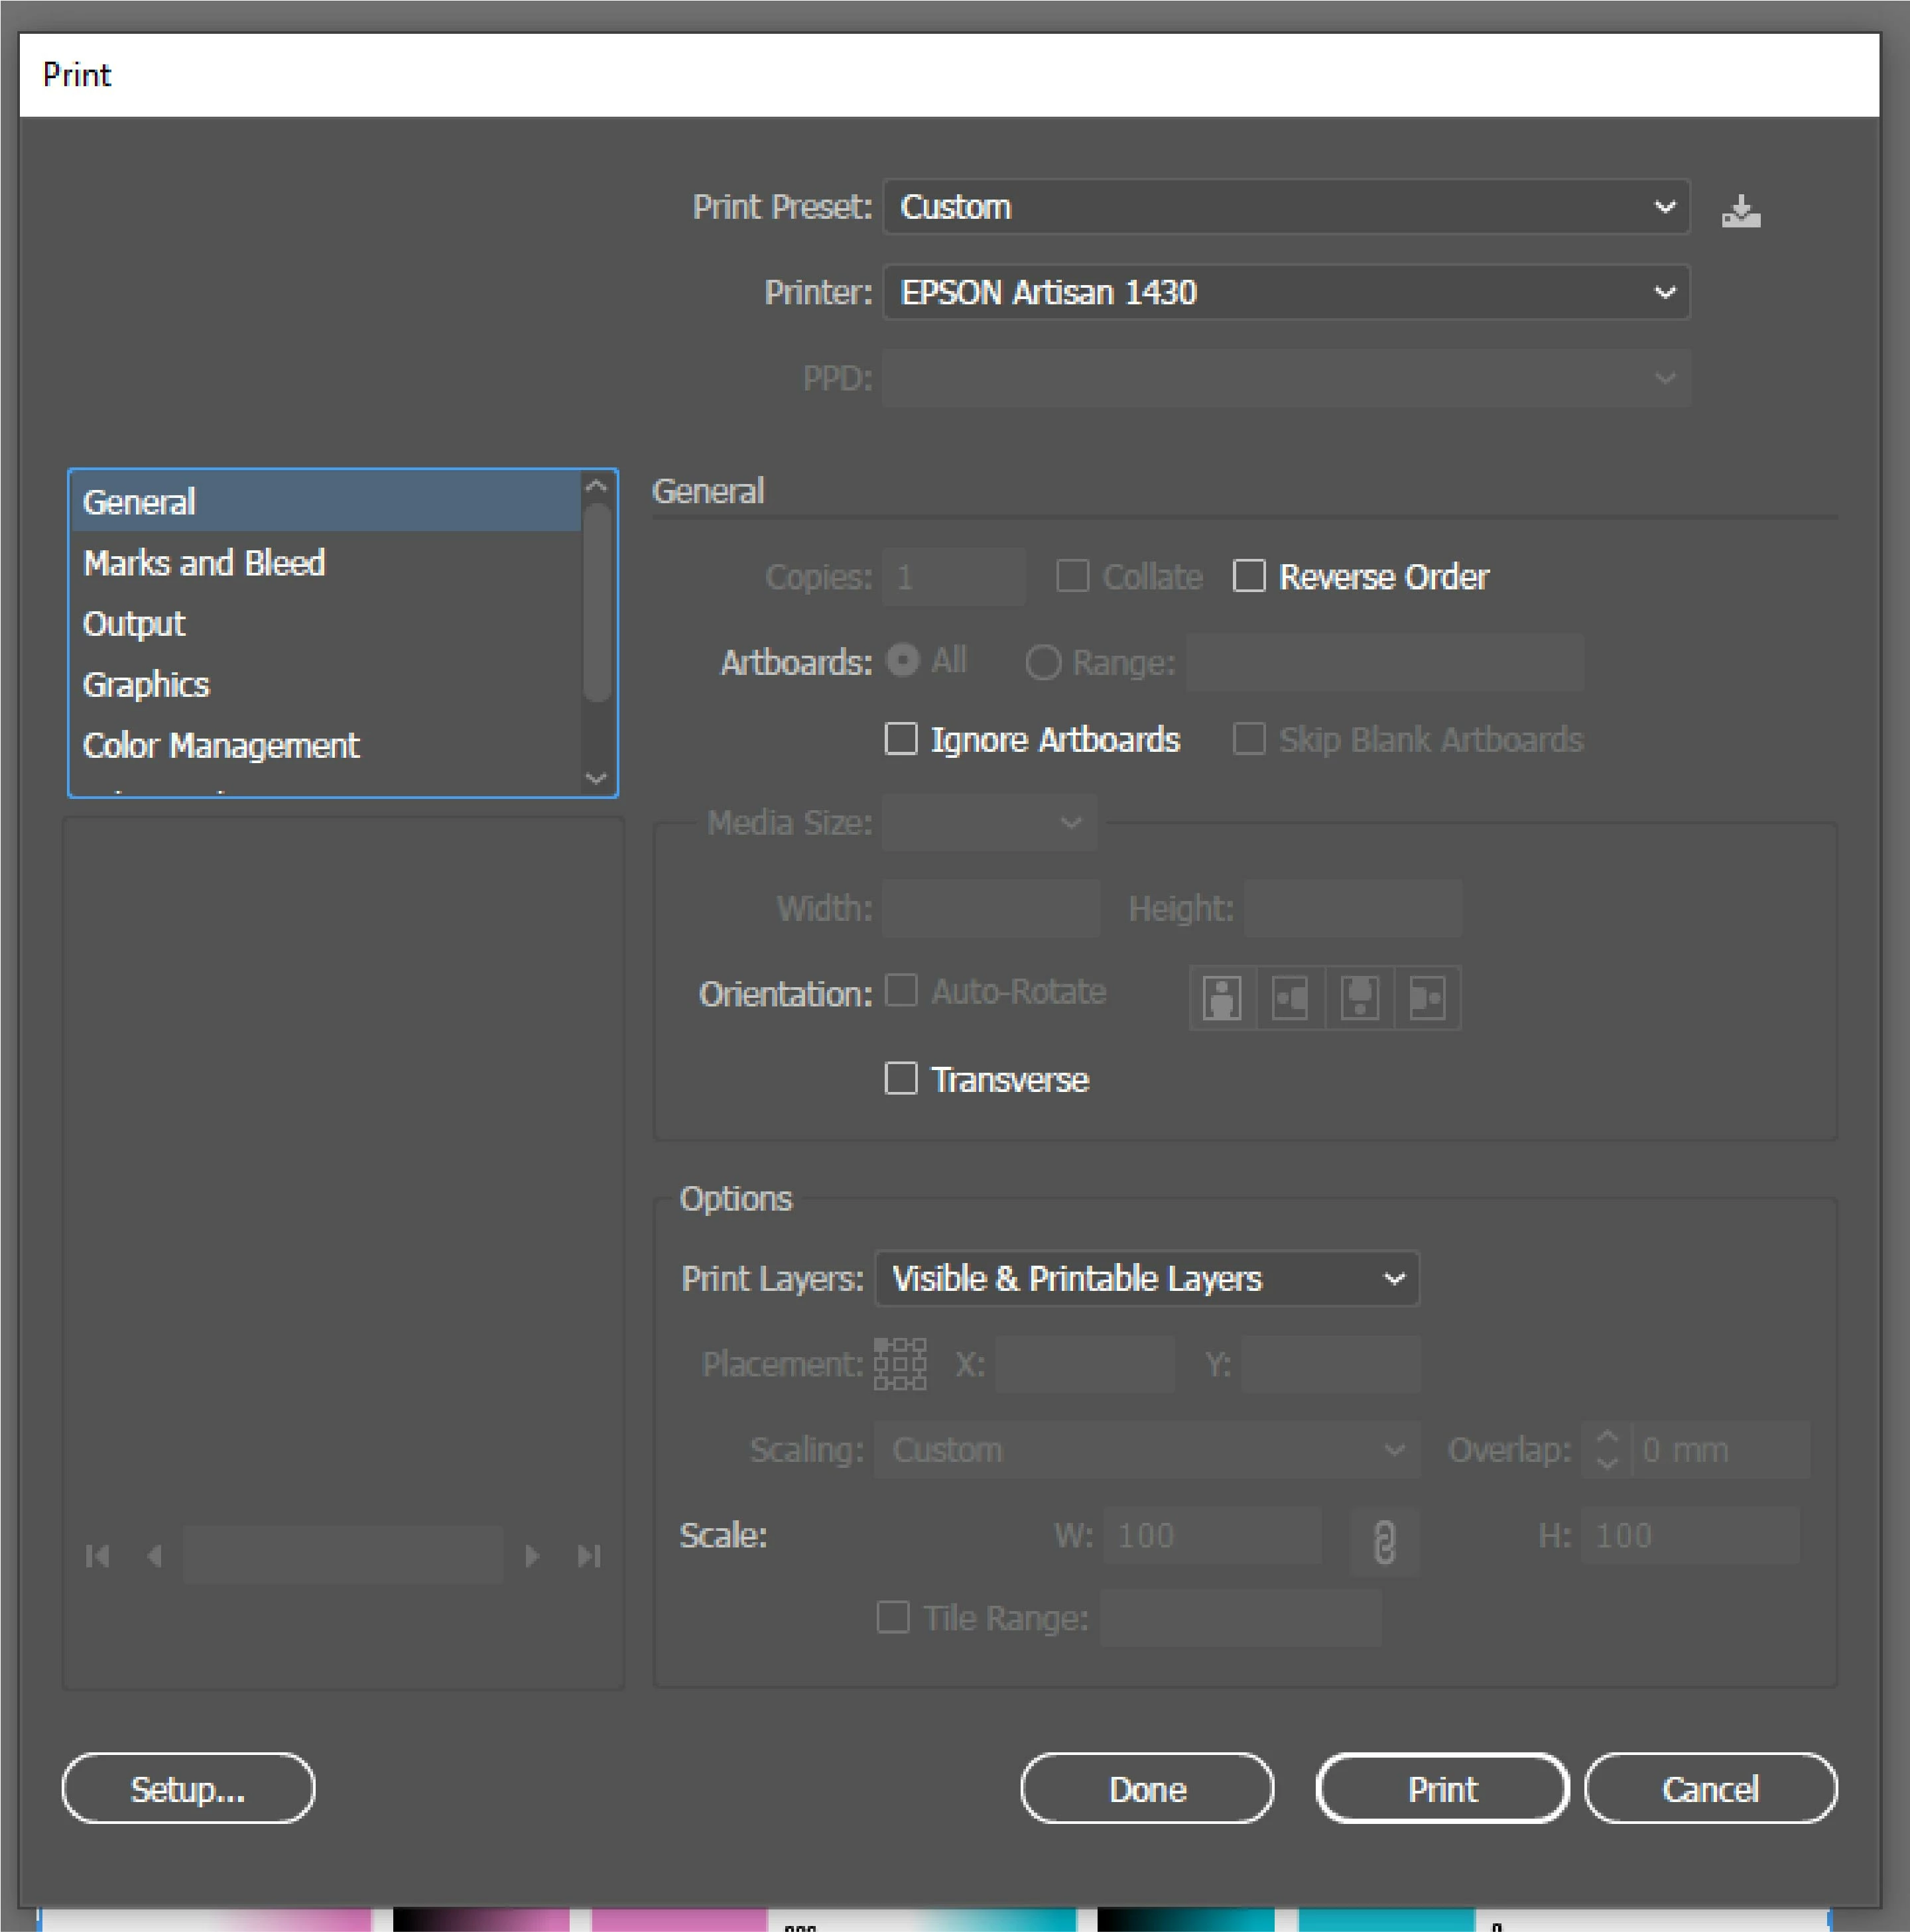Select landscape right orientation icon
The width and height of the screenshot is (1910, 1932).
[1427, 997]
